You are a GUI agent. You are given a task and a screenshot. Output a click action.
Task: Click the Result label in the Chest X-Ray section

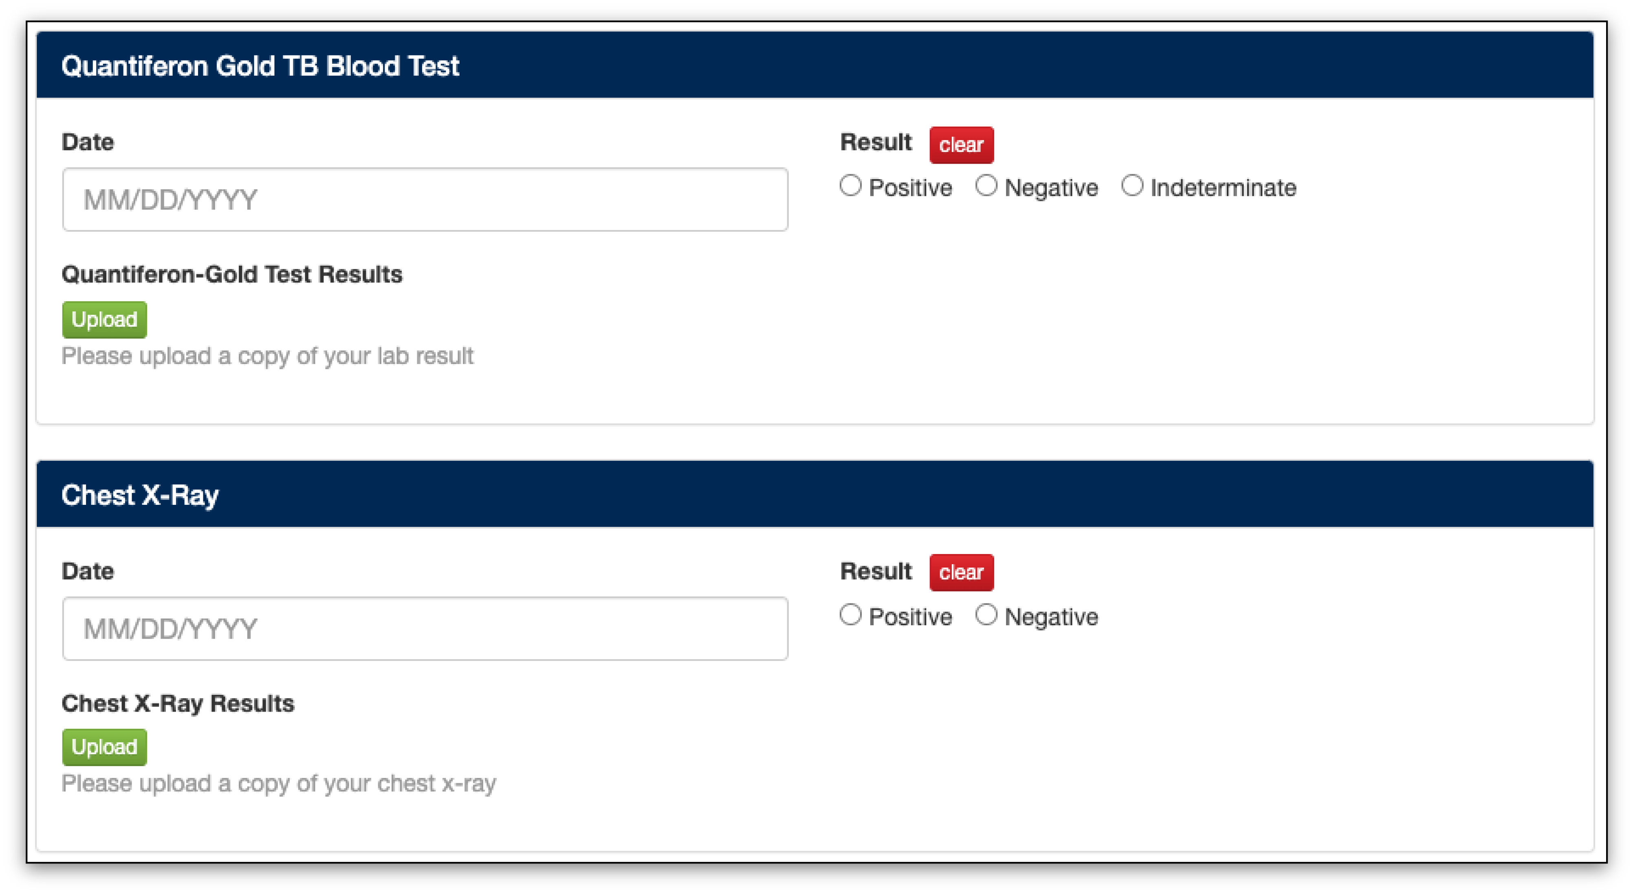click(x=876, y=572)
